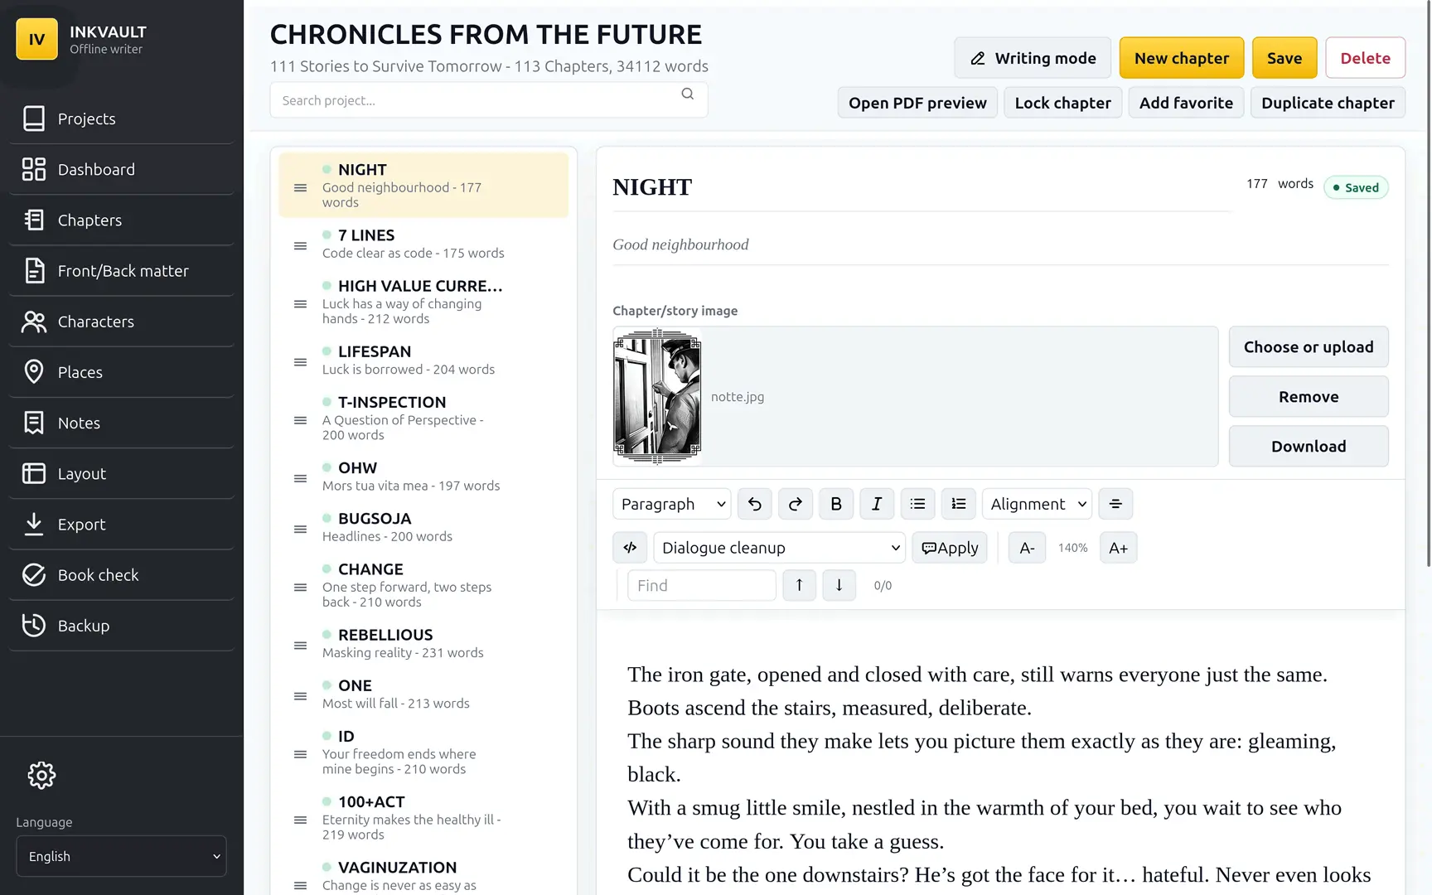Add chapter to favorites

pyautogui.click(x=1186, y=103)
